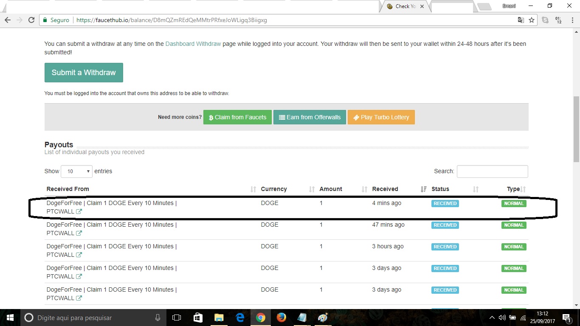Open the 01:12 timer extension
This screenshot has width=580, height=326.
tap(559, 20)
